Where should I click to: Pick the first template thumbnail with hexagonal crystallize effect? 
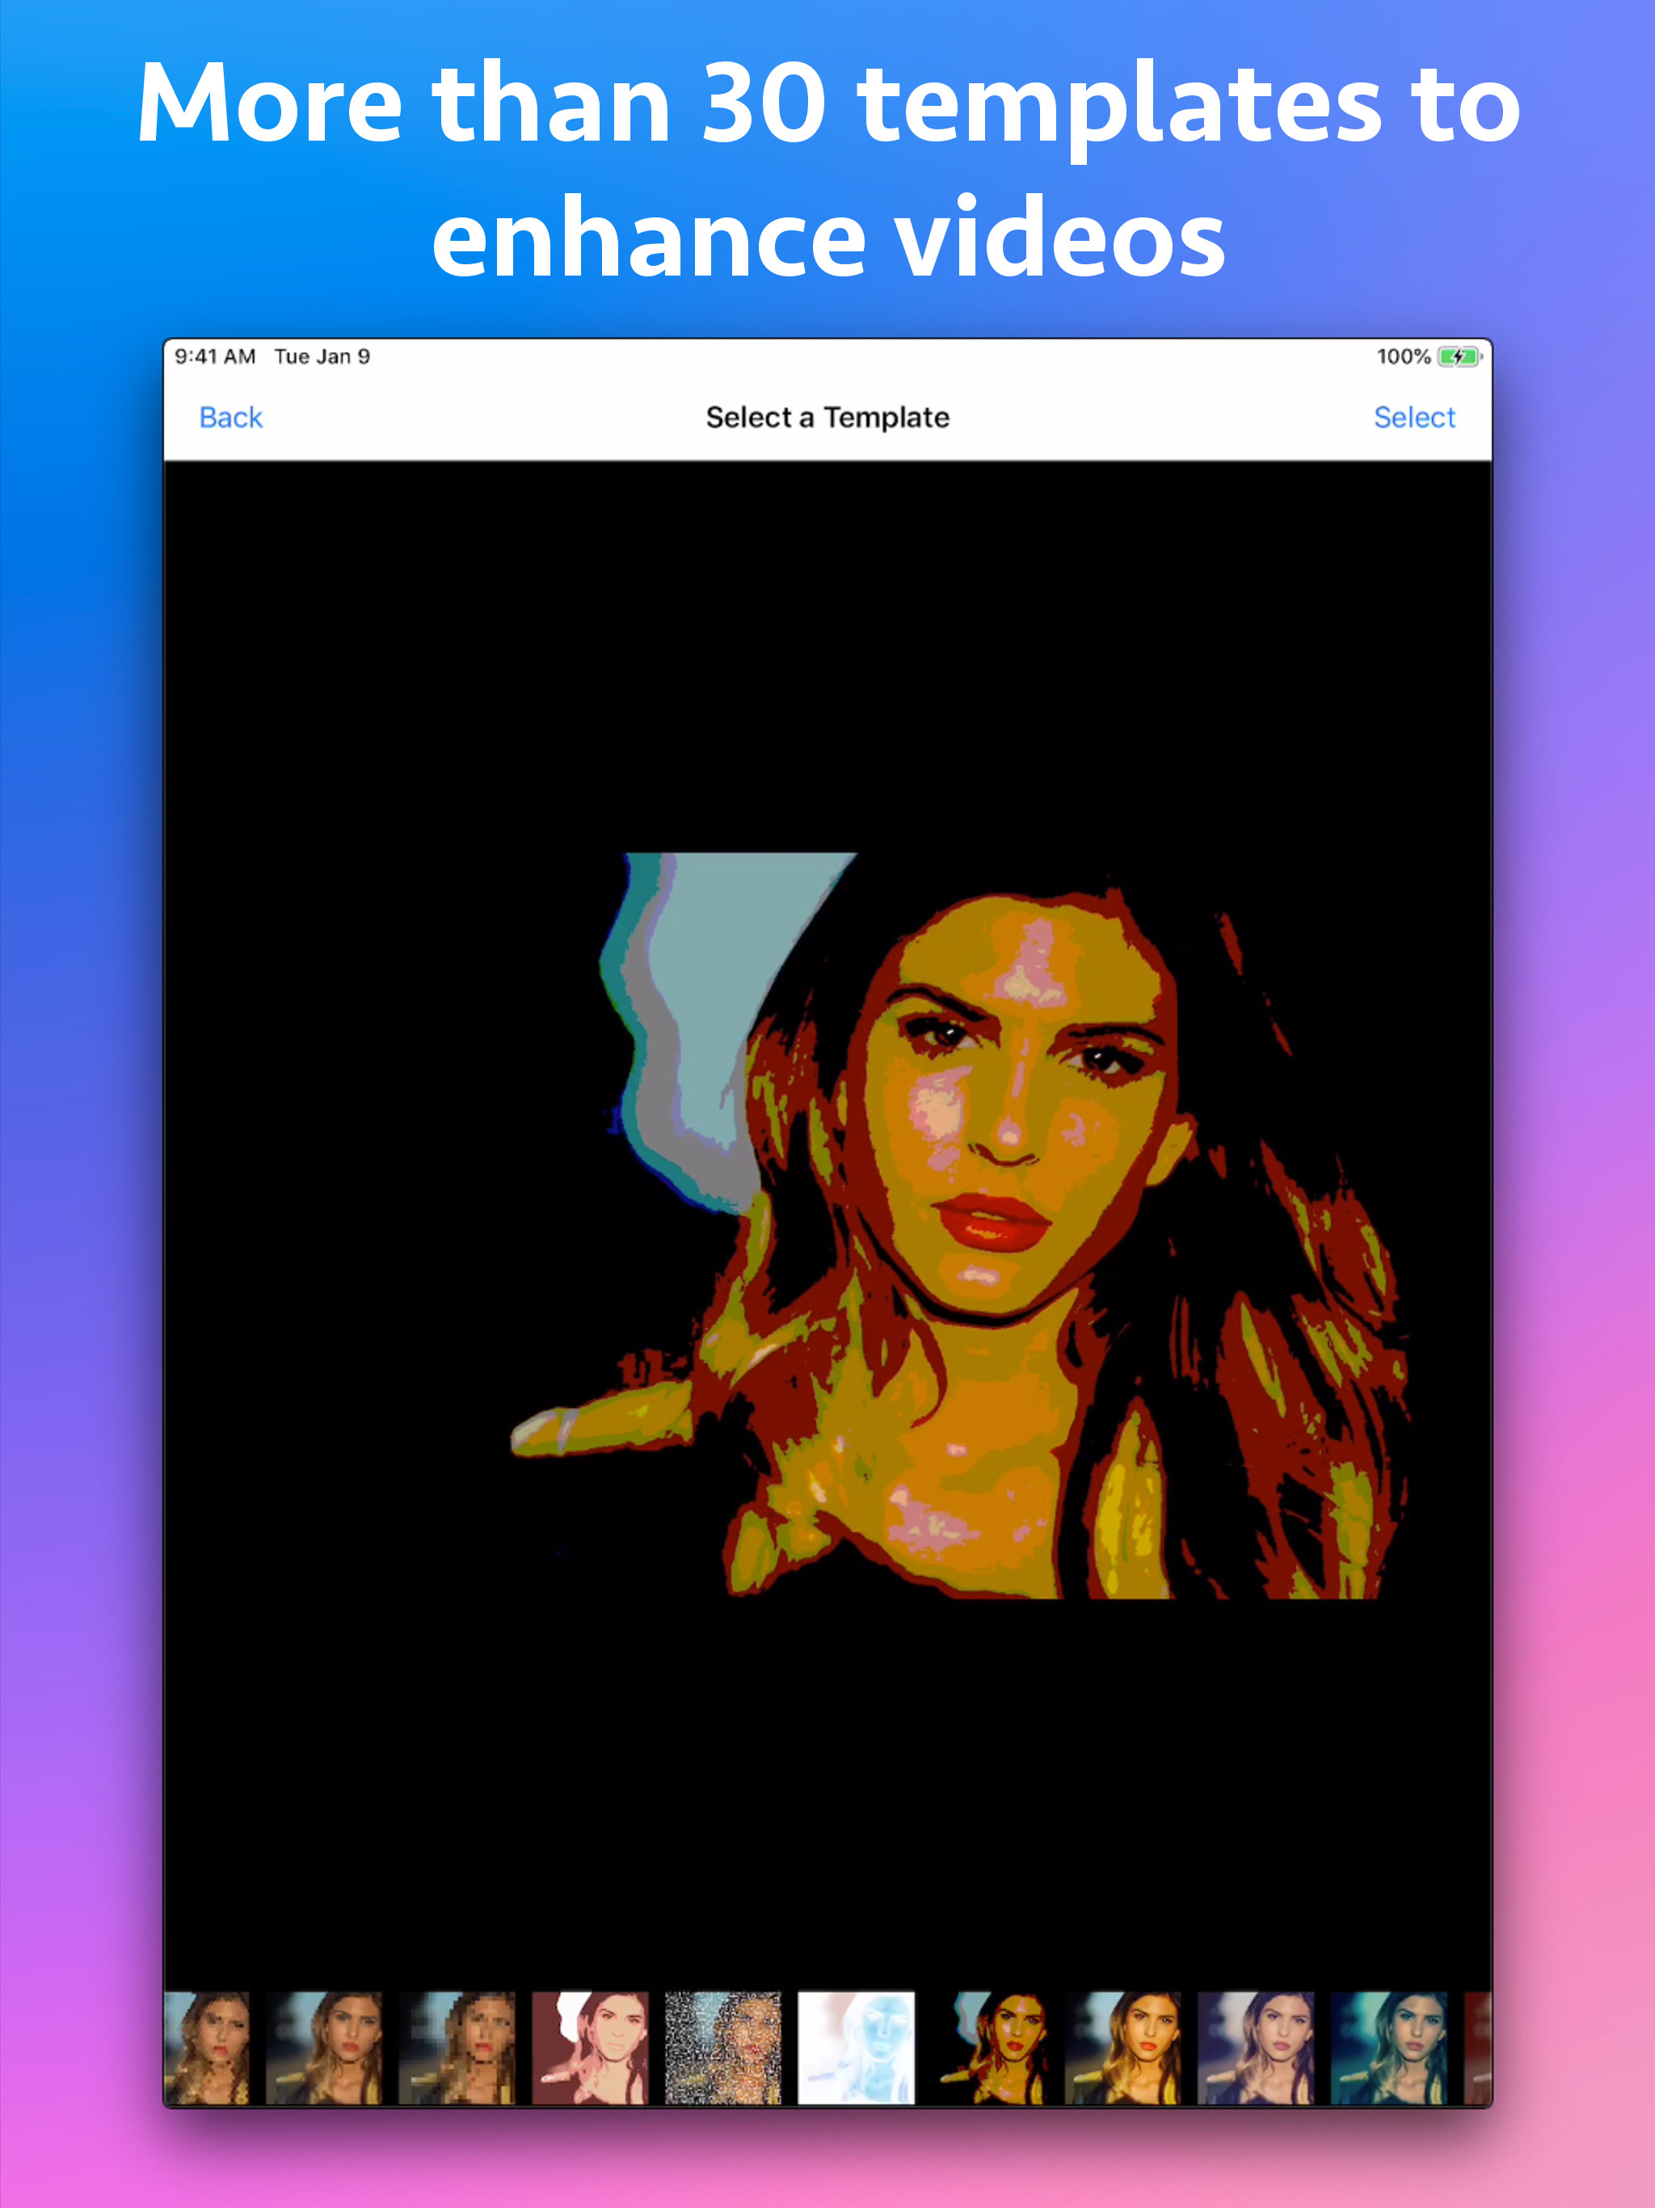point(207,2047)
